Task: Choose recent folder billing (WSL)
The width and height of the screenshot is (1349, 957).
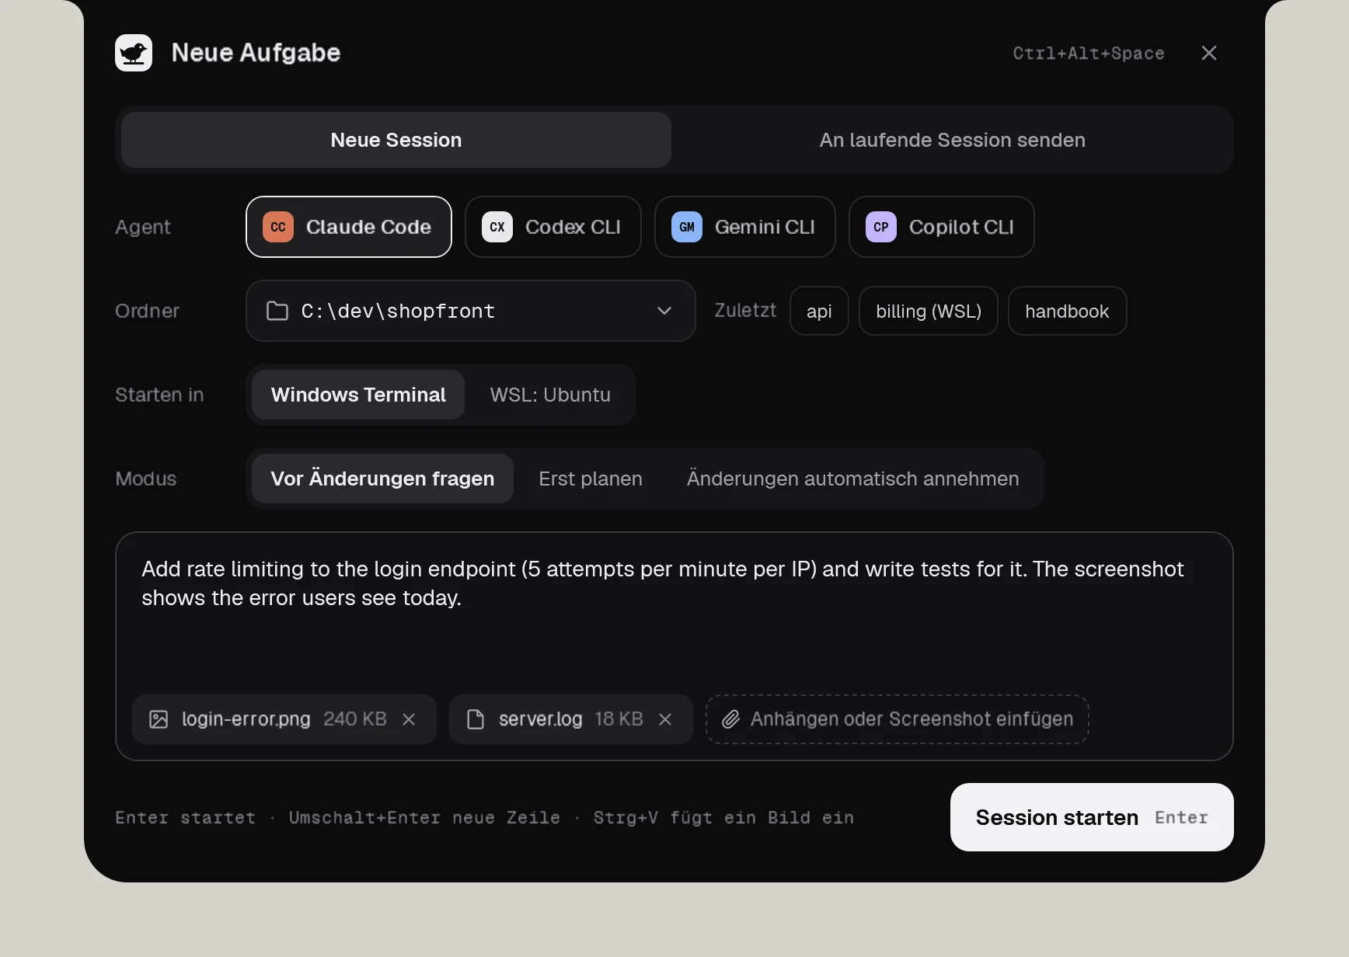Action: [x=929, y=311]
